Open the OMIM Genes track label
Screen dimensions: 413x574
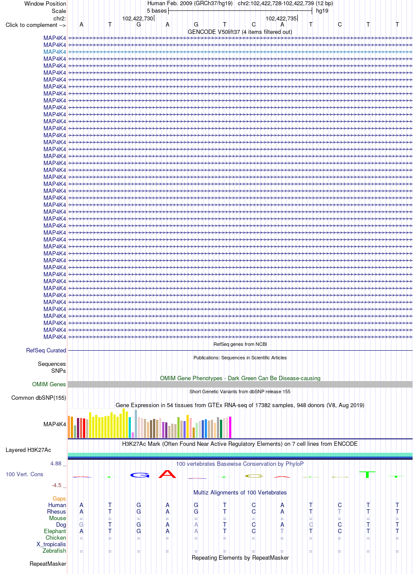pyautogui.click(x=49, y=384)
